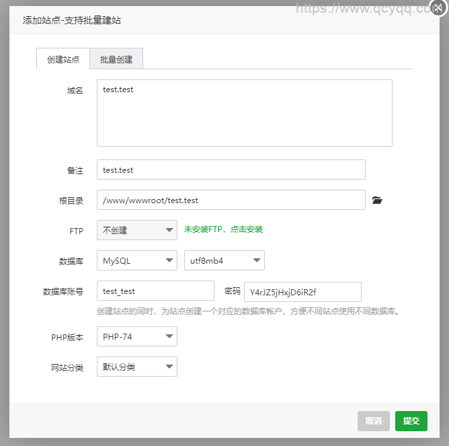
Task: Focus the 域名 textarea containing test.test
Action: 245,112
